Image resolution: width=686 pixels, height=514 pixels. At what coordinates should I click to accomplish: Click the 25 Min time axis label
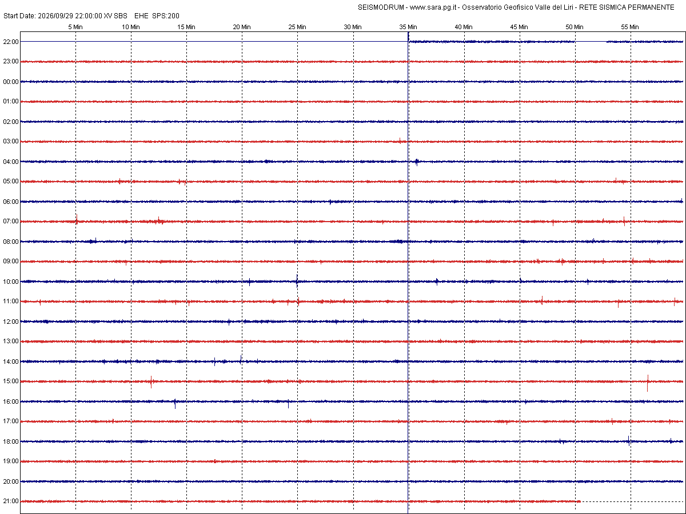pos(297,27)
